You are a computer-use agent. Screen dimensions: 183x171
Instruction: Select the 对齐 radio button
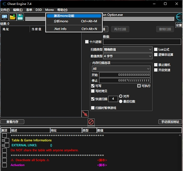[x=121, y=96]
